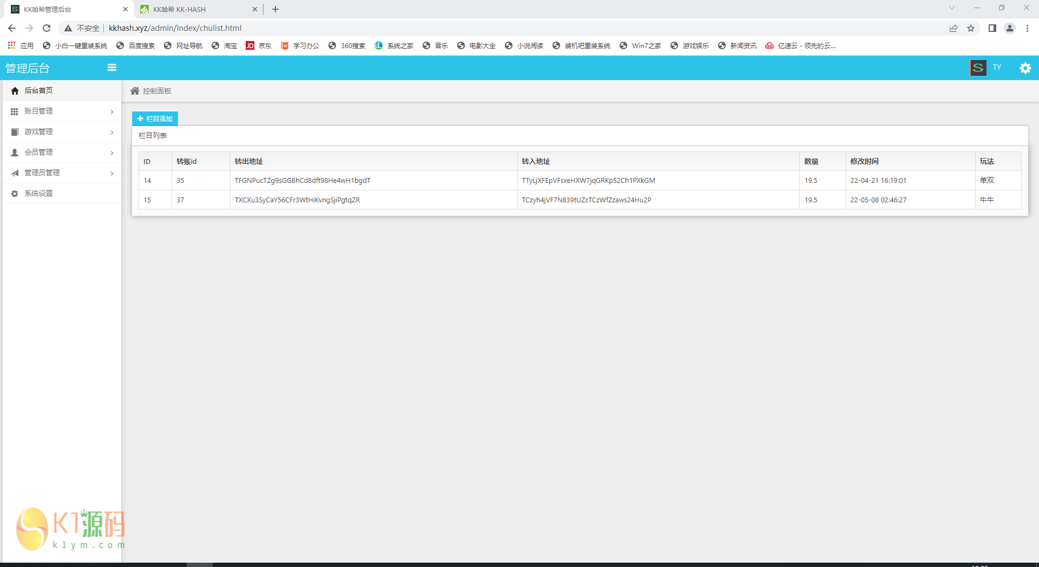Click the house icon next to 后台首页
The image size is (1039, 567).
pyautogui.click(x=15, y=91)
